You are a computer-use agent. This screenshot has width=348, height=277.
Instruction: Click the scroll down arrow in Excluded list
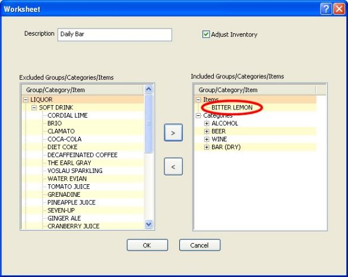pos(148,224)
